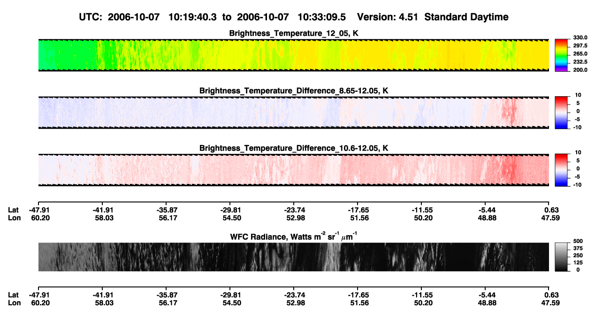610x313 pixels.
Task: Click longitude 47.59 on axis below WFC Radiance
Action: [x=550, y=303]
